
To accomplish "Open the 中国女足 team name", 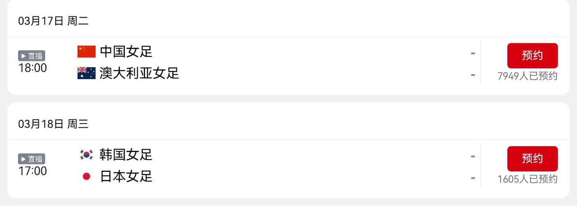I will coord(126,51).
